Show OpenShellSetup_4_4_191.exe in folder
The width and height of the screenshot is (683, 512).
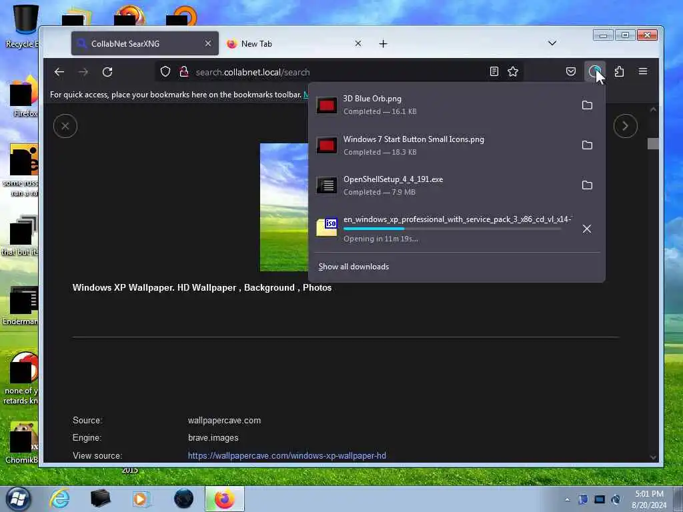(x=587, y=185)
